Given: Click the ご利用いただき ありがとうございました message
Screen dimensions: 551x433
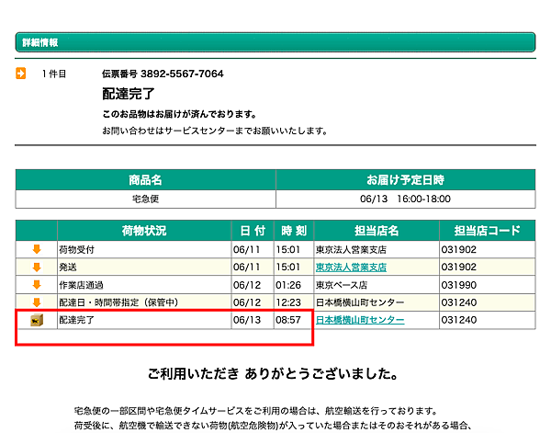Looking at the screenshot, I should [273, 373].
